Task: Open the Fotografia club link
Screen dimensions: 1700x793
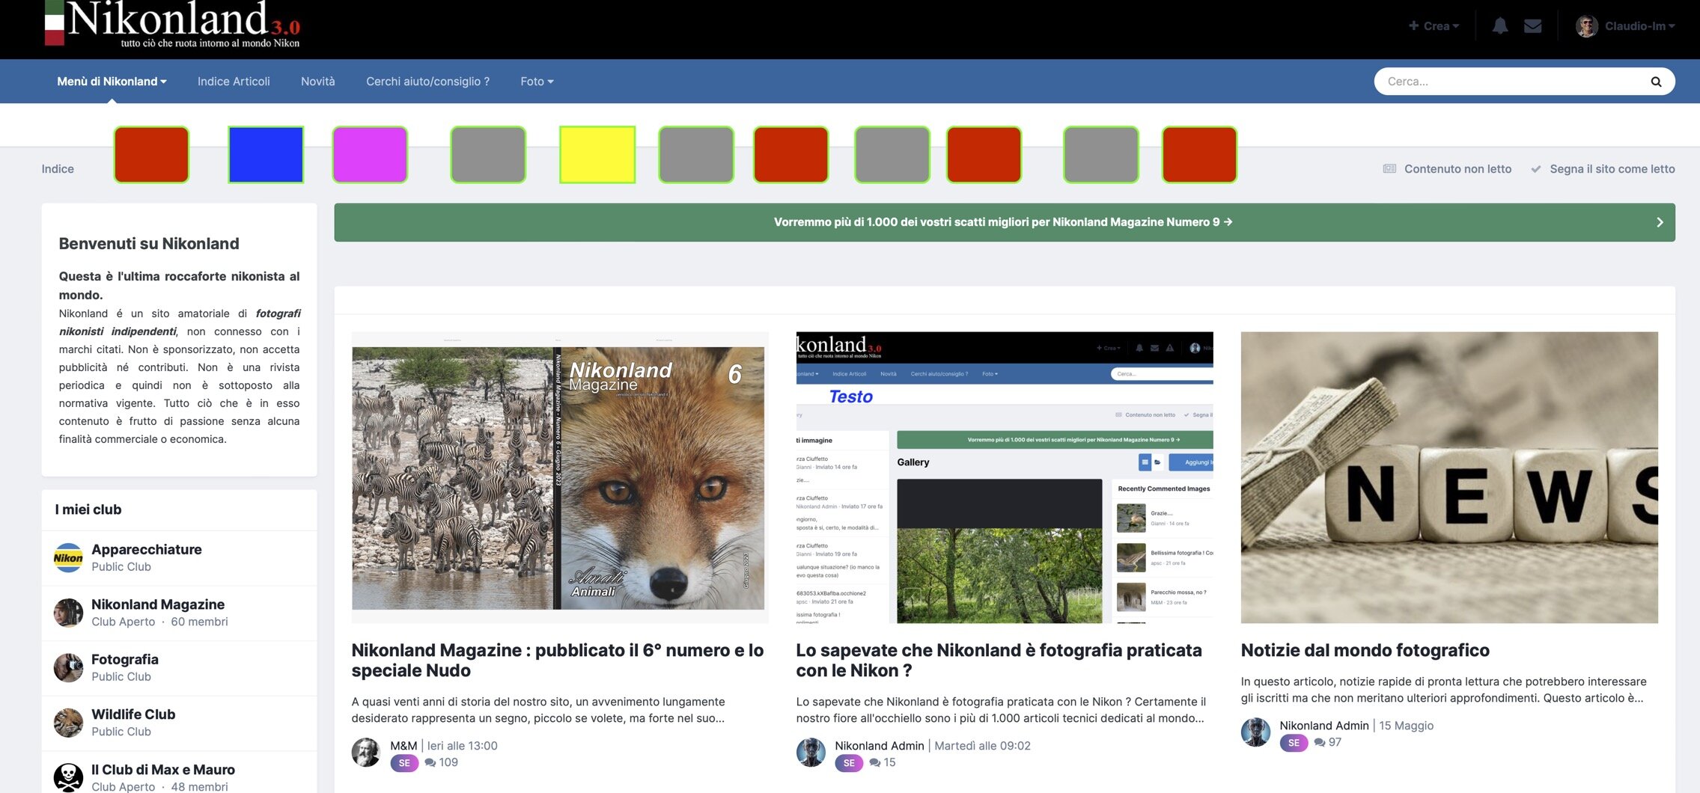Action: click(125, 660)
